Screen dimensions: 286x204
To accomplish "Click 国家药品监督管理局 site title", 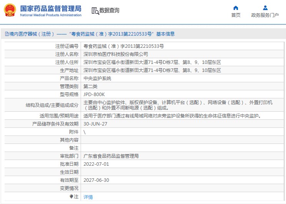I will 51,8.
